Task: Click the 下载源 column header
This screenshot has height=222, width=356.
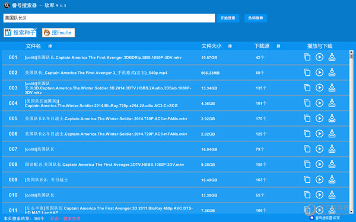Action: 262,46
